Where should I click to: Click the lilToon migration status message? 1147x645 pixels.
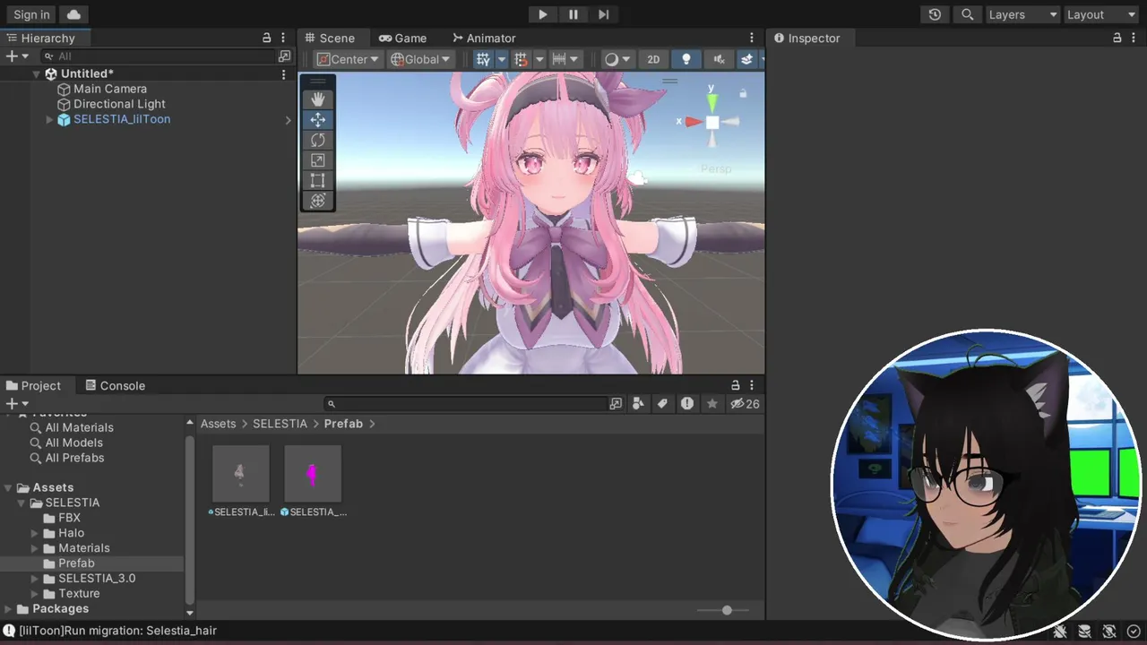(x=117, y=631)
